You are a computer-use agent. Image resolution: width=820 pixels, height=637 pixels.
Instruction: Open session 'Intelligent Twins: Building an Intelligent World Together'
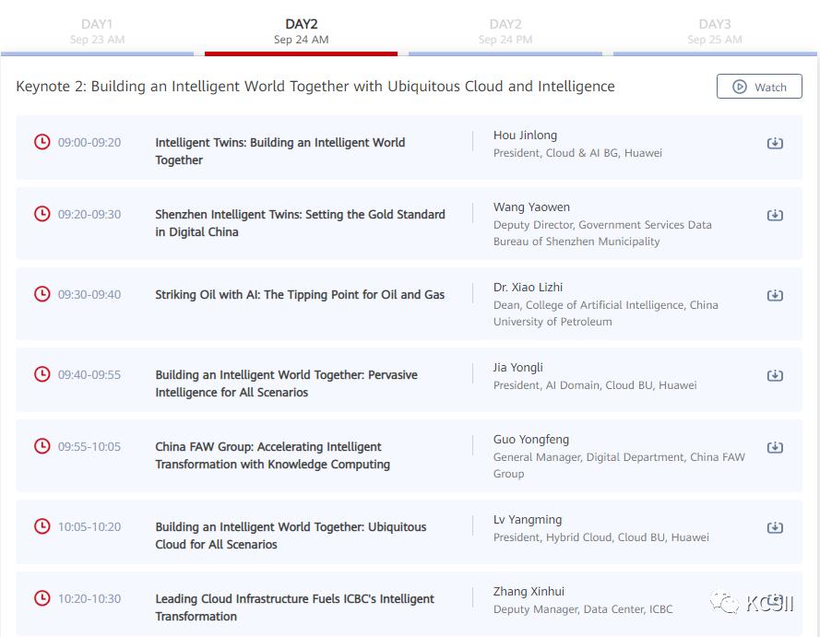pyautogui.click(x=279, y=151)
